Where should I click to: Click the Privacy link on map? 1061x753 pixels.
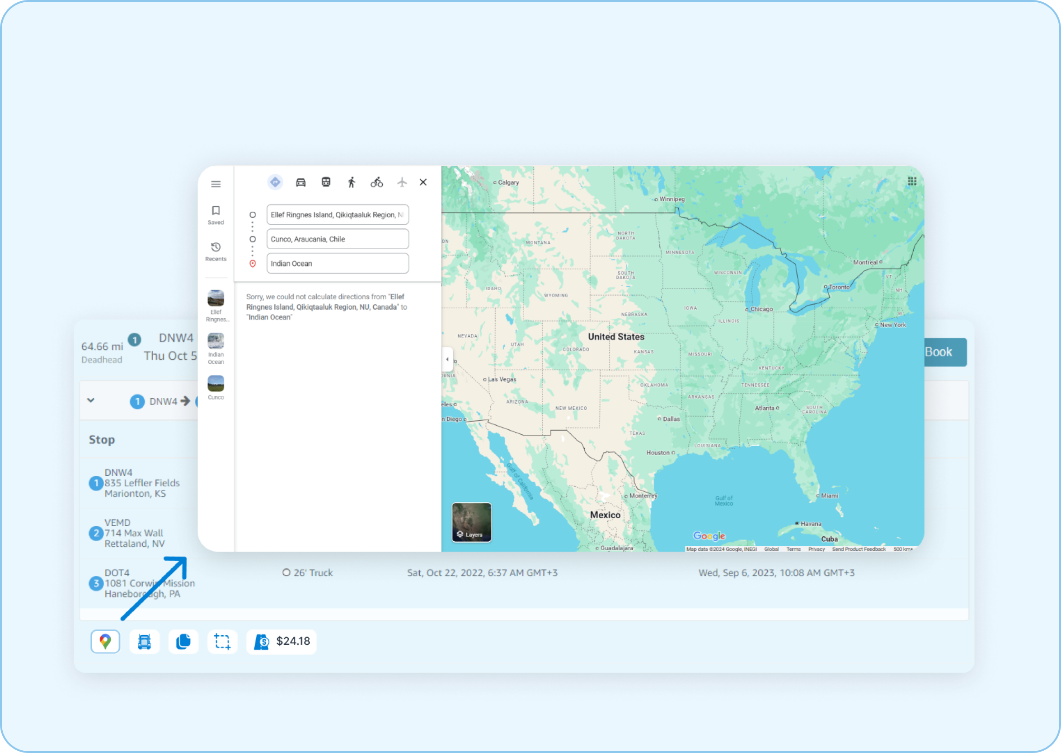tap(817, 549)
